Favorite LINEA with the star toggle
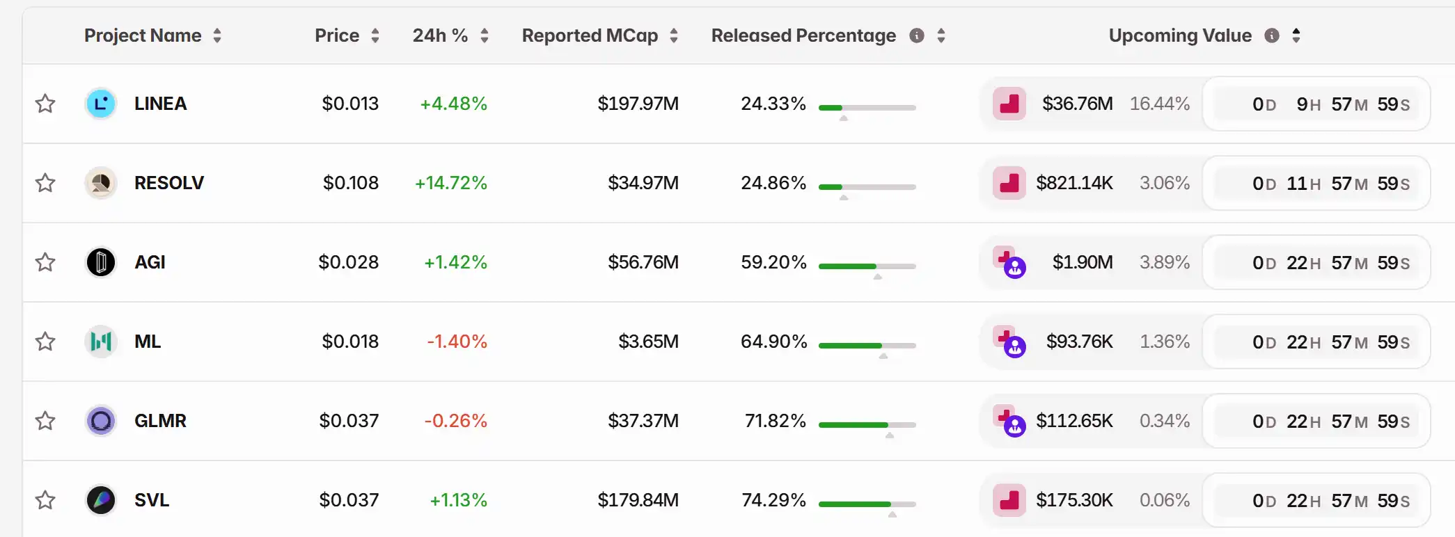This screenshot has width=1455, height=537. point(45,104)
